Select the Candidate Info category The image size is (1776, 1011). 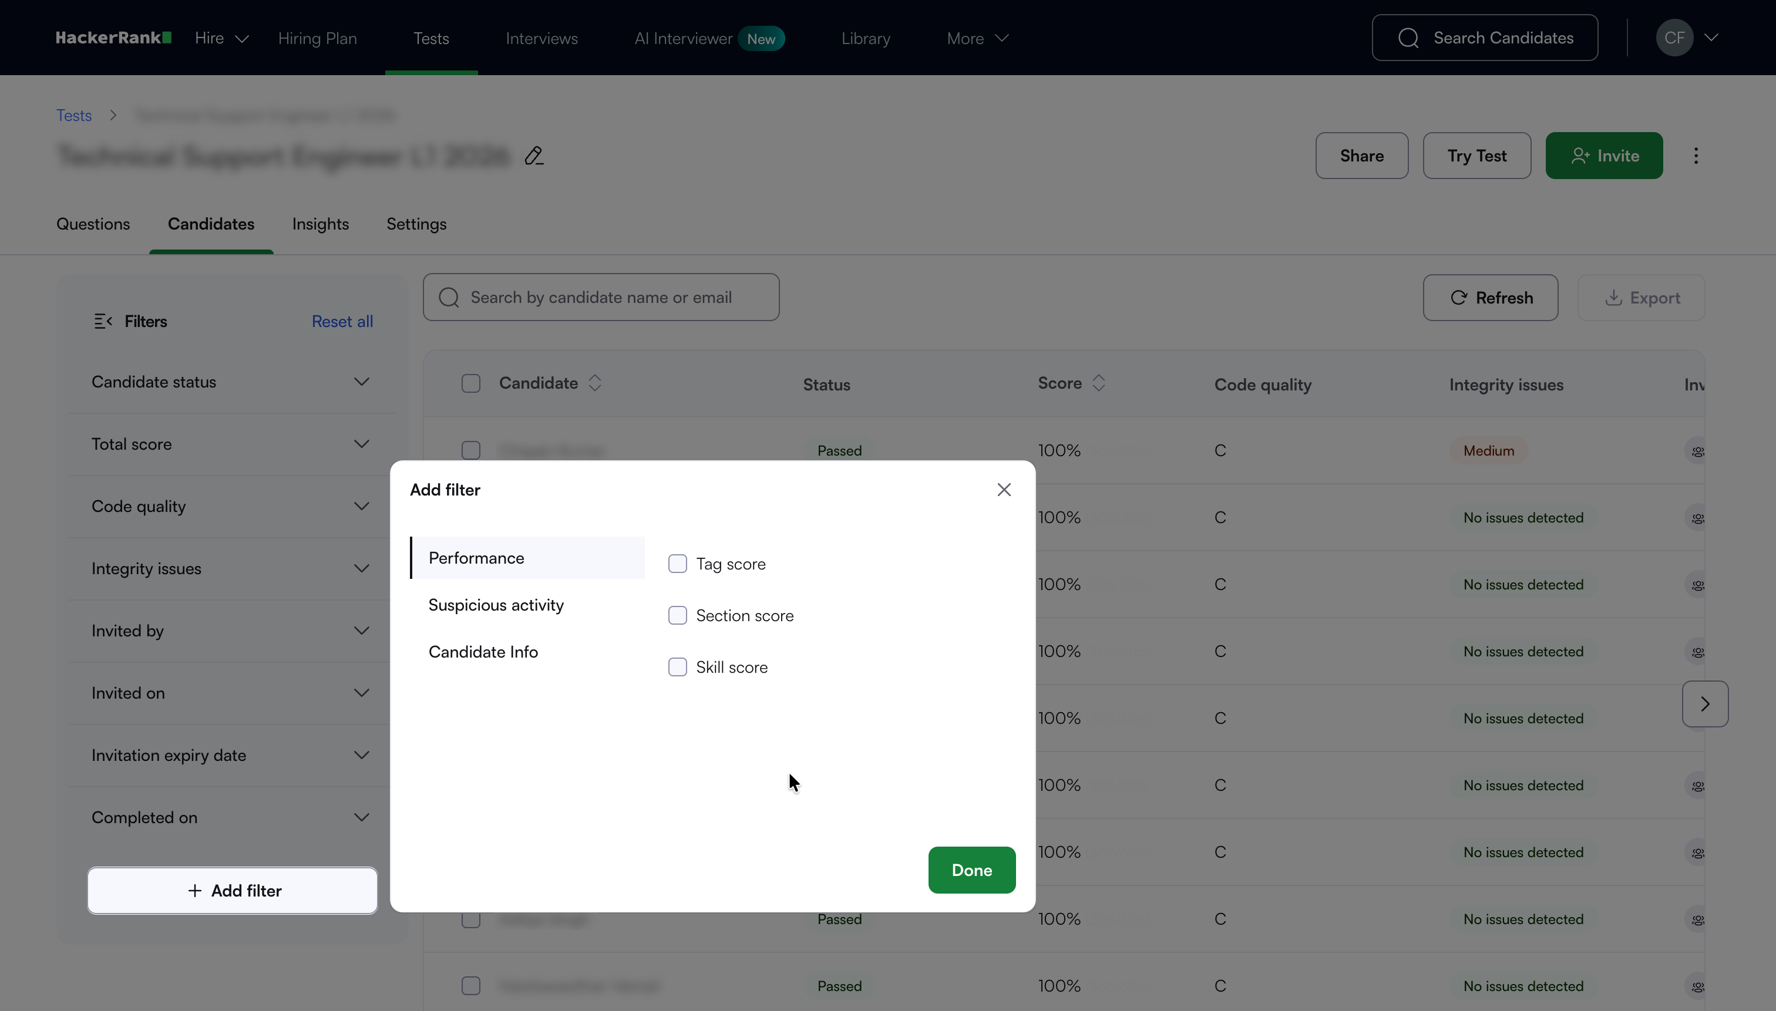pos(528,651)
